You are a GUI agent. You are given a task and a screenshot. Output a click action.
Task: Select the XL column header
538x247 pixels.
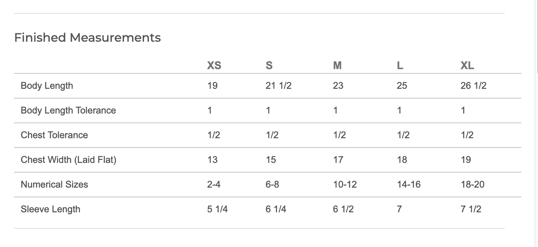tap(467, 66)
